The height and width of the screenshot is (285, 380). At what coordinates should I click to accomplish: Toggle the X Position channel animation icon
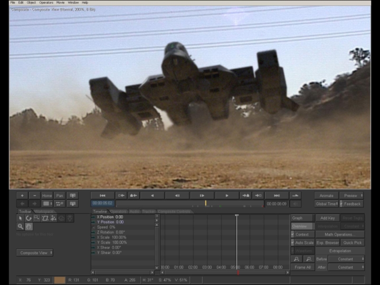[93, 217]
